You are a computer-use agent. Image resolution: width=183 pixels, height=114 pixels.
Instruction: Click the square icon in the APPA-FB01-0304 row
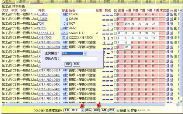click(x=112, y=48)
